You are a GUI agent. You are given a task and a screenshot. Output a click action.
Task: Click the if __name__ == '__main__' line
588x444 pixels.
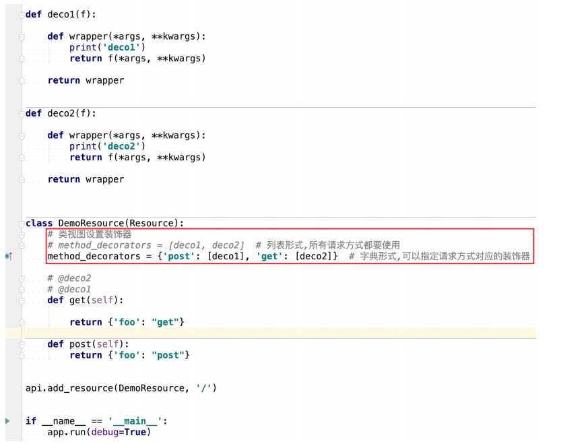96,421
